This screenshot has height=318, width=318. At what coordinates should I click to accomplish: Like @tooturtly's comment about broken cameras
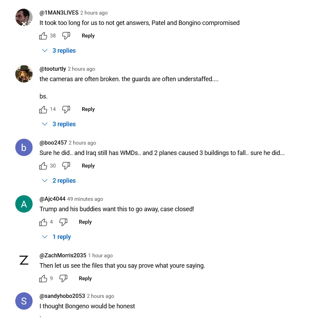pyautogui.click(x=43, y=110)
